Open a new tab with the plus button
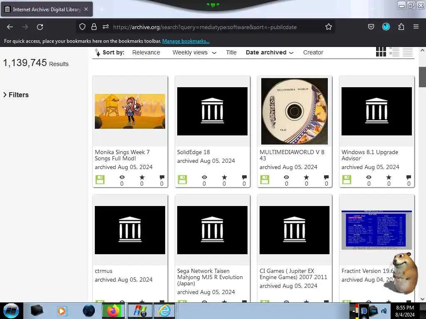 click(x=102, y=10)
